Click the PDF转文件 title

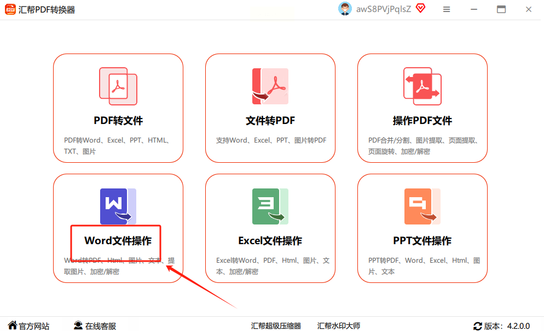point(118,121)
